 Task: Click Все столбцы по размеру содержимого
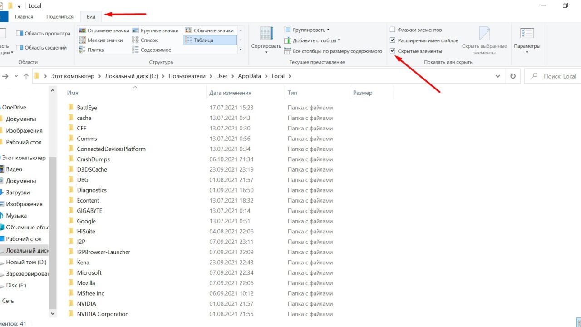(x=333, y=51)
